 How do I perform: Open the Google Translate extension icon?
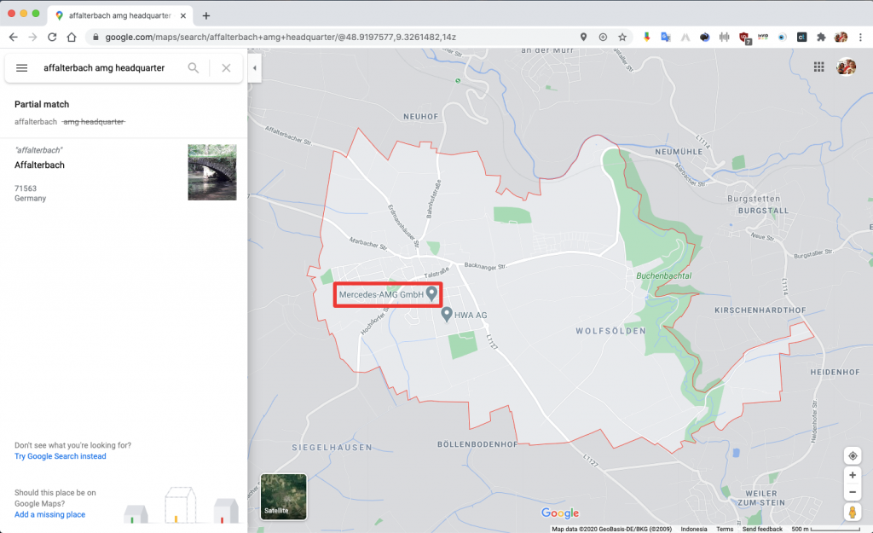click(665, 38)
